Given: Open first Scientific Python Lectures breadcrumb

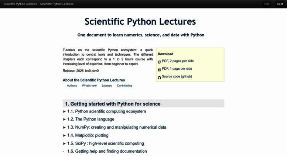Looking at the screenshot, I should coord(20,4).
